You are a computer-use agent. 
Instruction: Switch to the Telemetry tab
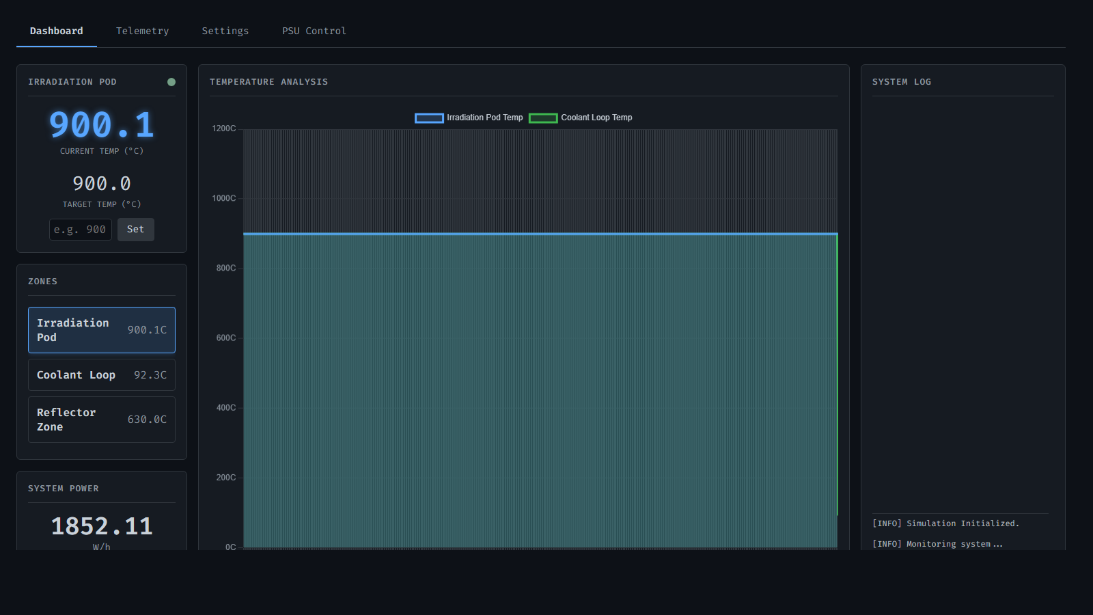click(x=142, y=31)
